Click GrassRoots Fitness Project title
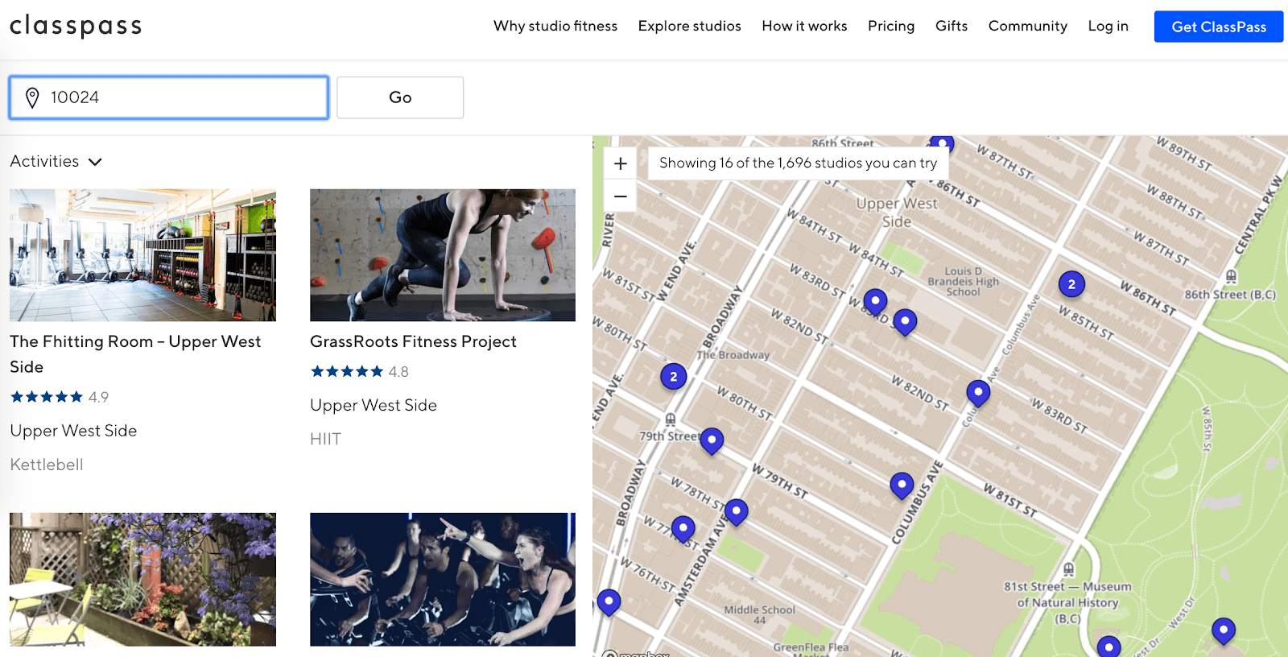This screenshot has height=657, width=1288. (413, 341)
